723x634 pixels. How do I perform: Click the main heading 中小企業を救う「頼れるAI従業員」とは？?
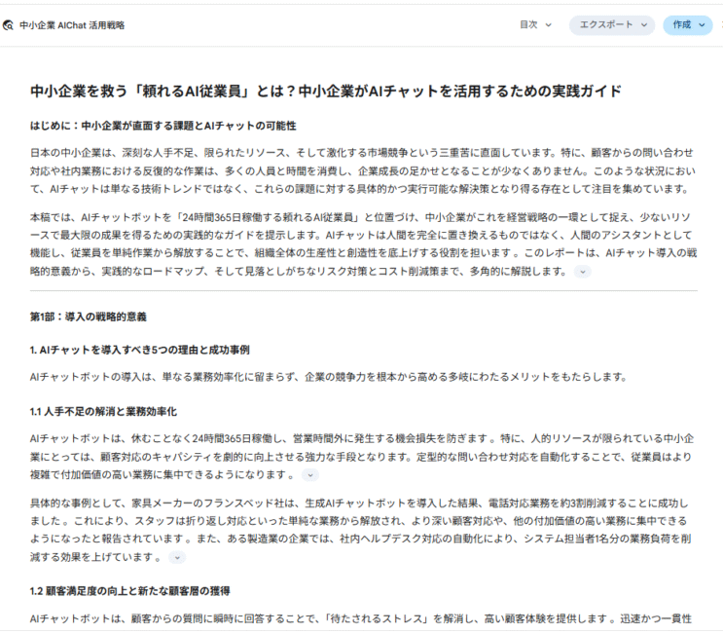click(x=326, y=92)
